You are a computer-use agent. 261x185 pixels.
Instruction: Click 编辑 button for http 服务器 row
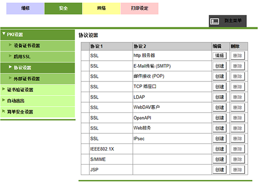pyautogui.click(x=220, y=56)
